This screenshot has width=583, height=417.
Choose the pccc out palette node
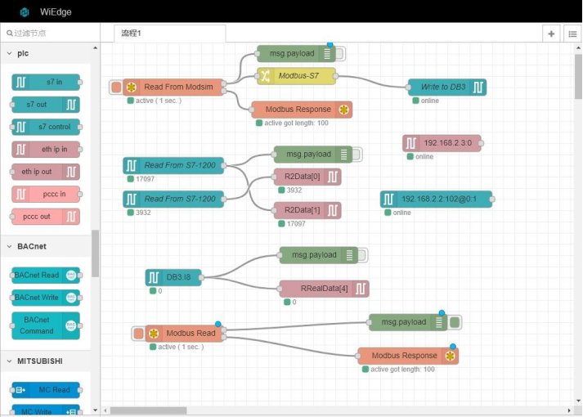[46, 217]
